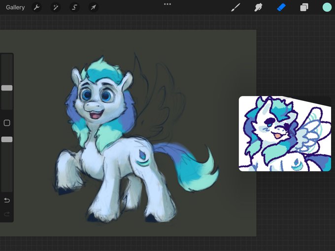Open the Actions wrench menu
The image size is (335, 251).
coord(36,7)
